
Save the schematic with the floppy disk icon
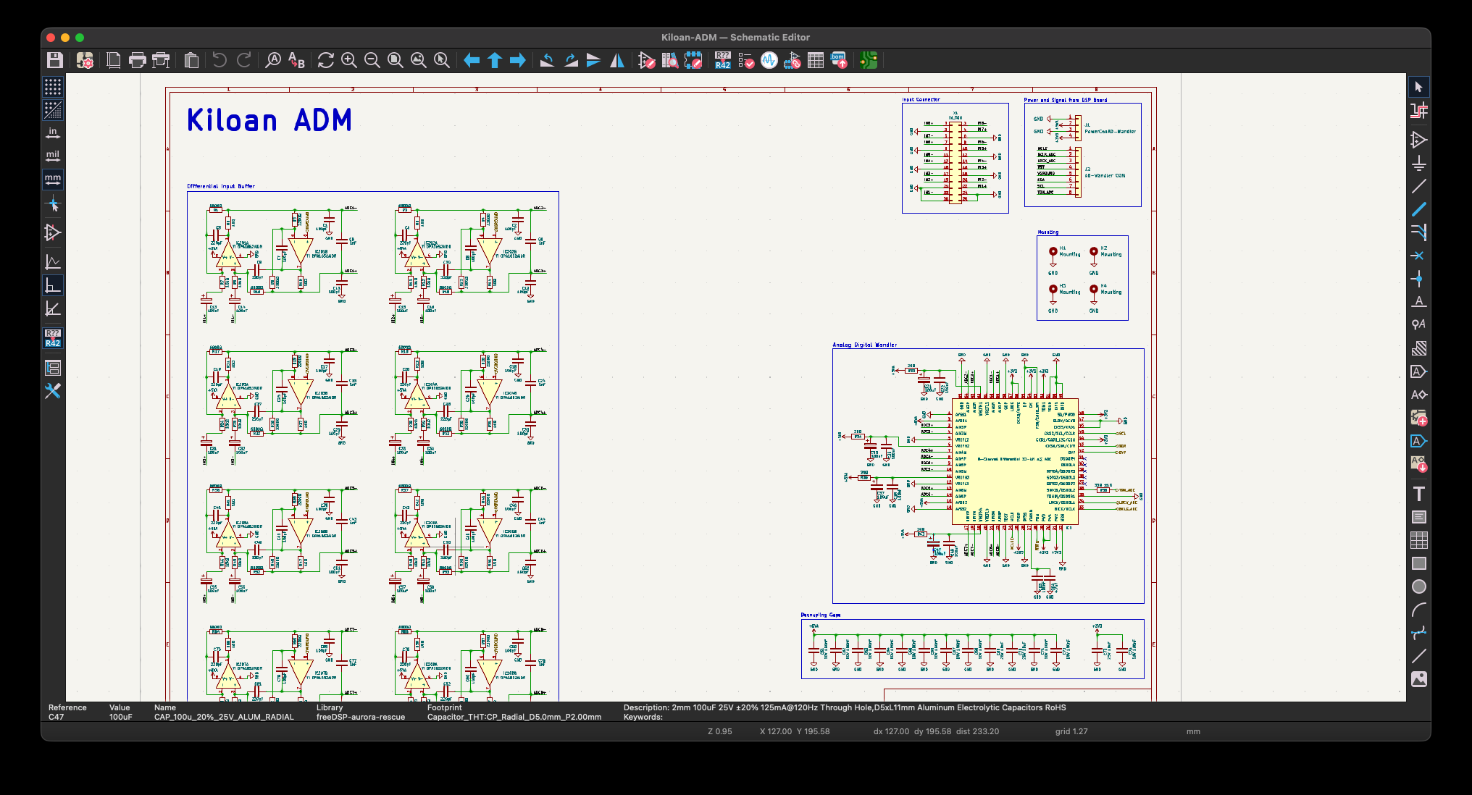(x=55, y=61)
